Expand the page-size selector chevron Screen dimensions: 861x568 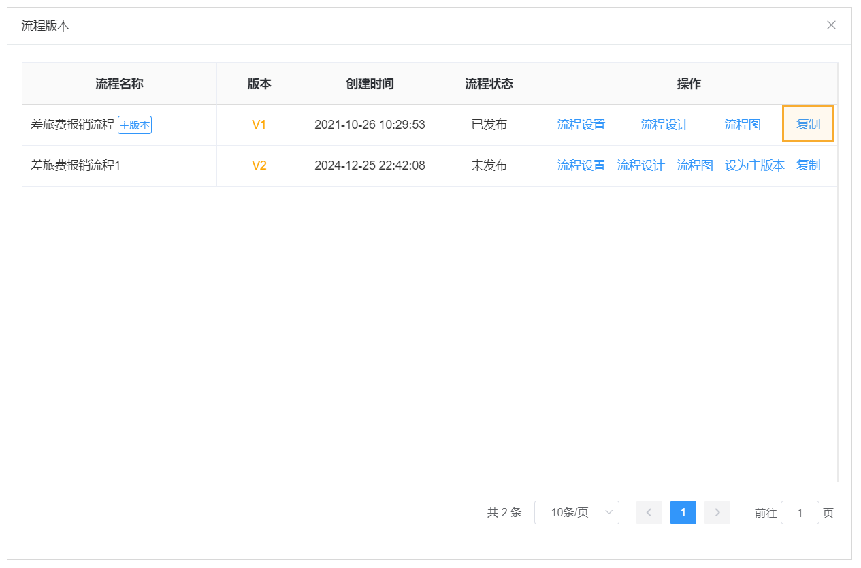[x=608, y=512]
